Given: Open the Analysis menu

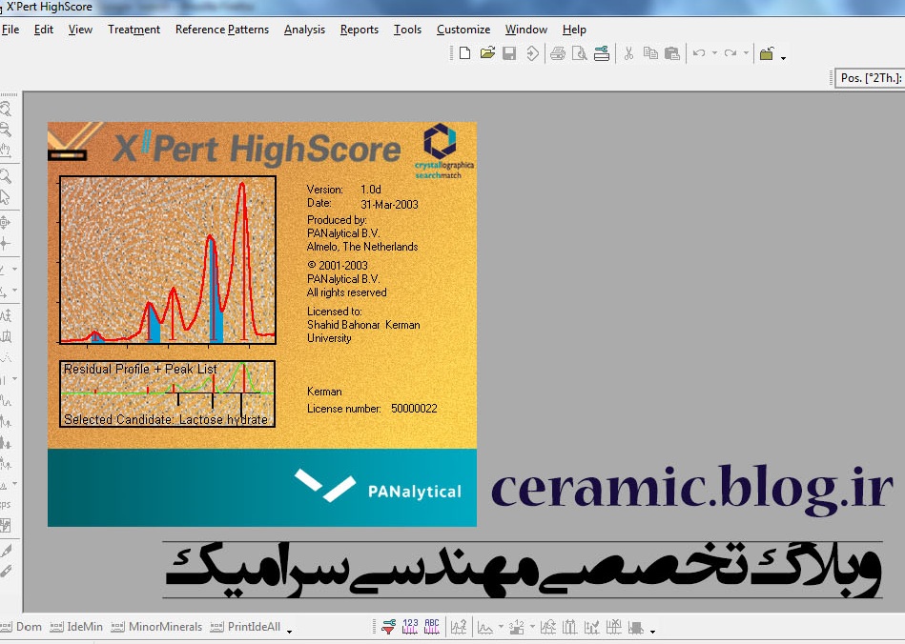Looking at the screenshot, I should point(304,30).
